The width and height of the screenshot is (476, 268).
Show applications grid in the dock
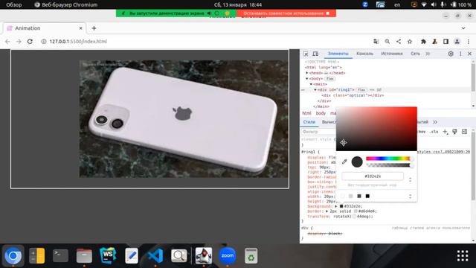point(463,256)
